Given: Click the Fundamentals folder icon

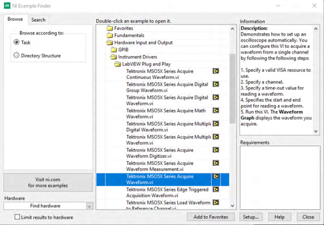Looking at the screenshot, I should click(110, 36).
